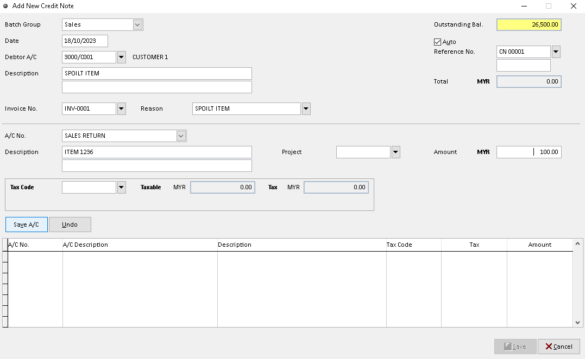Expand the A/C No. combo box

point(180,136)
